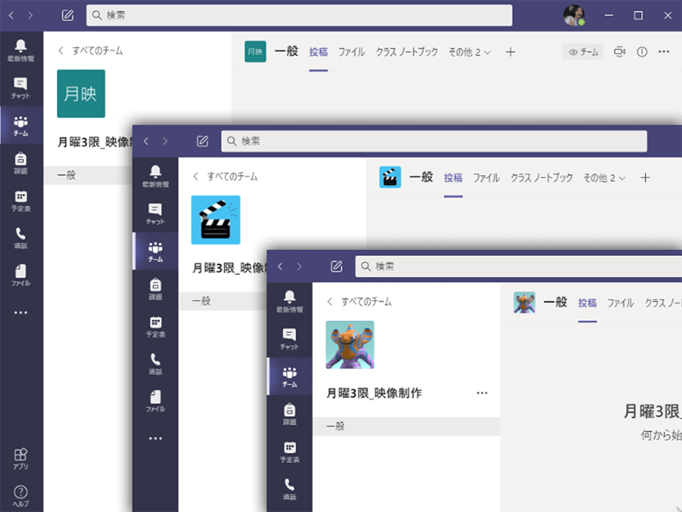The height and width of the screenshot is (512, 682).
Task: Select Teams icon in middle window sidebar
Action: 155,251
